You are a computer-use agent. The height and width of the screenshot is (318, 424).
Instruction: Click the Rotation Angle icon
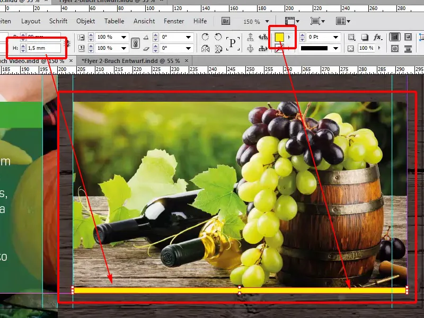(146, 37)
